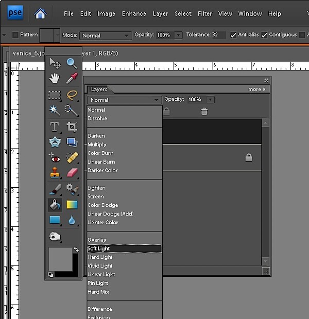Select the Eyedropper tool
The width and height of the screenshot is (309, 319).
(72, 78)
